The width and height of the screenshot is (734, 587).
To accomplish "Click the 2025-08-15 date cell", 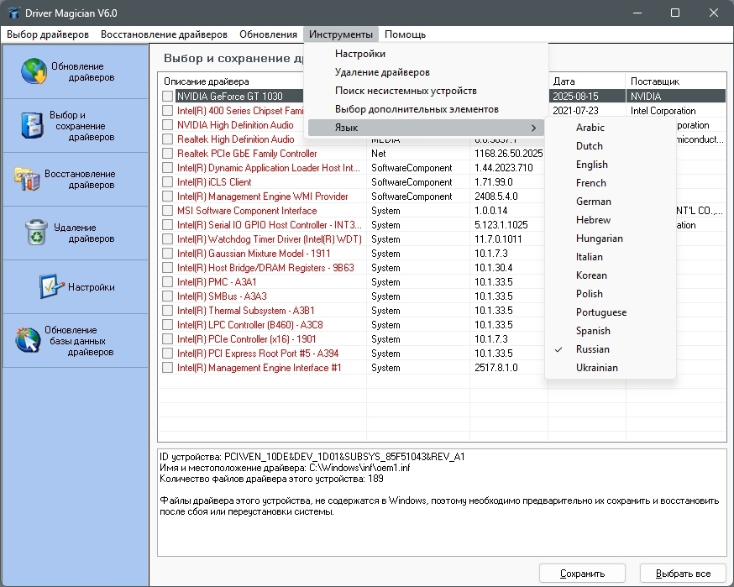I will click(576, 97).
